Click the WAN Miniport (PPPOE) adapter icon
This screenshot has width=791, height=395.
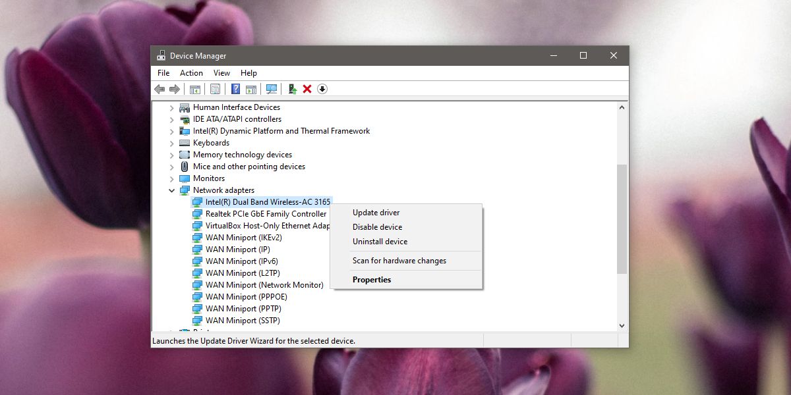(x=197, y=297)
